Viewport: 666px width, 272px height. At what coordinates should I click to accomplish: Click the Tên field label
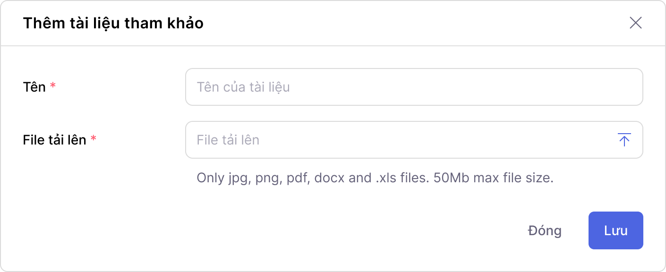click(35, 87)
